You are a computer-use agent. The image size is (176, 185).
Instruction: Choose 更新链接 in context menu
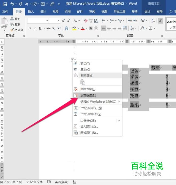[97, 96]
